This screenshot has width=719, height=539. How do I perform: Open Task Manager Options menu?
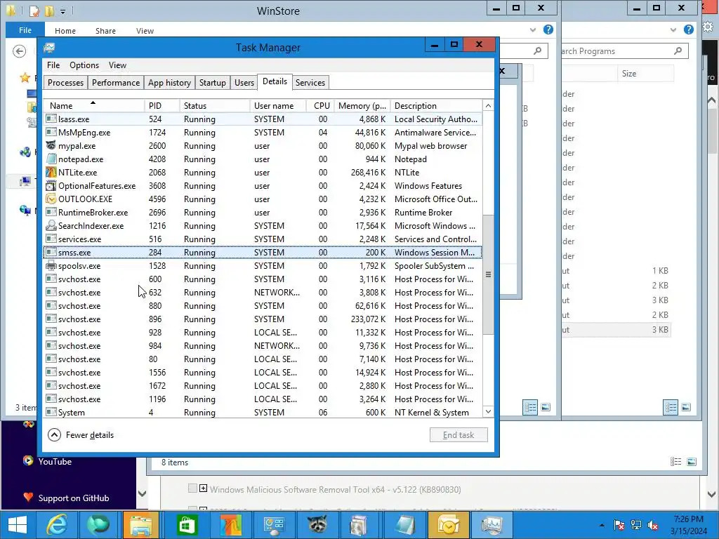pos(84,65)
